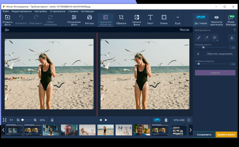Open the Ретушь retouch tool
The width and height of the screenshot is (239, 147).
click(89, 20)
